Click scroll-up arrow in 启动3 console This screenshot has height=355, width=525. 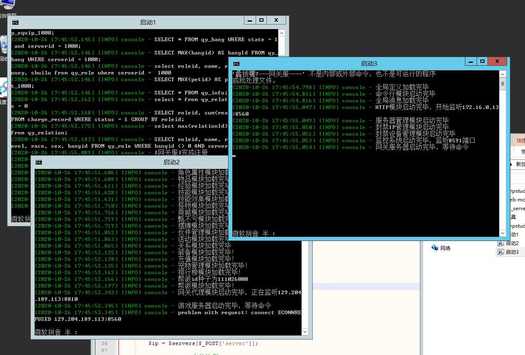coord(502,74)
